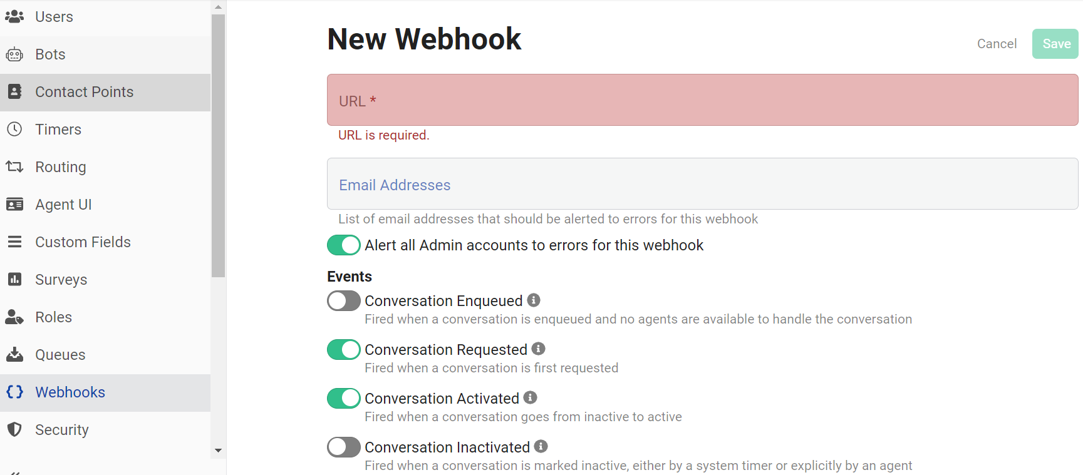Cancel creating the webhook
Viewport: 1083px width, 475px height.
(997, 44)
